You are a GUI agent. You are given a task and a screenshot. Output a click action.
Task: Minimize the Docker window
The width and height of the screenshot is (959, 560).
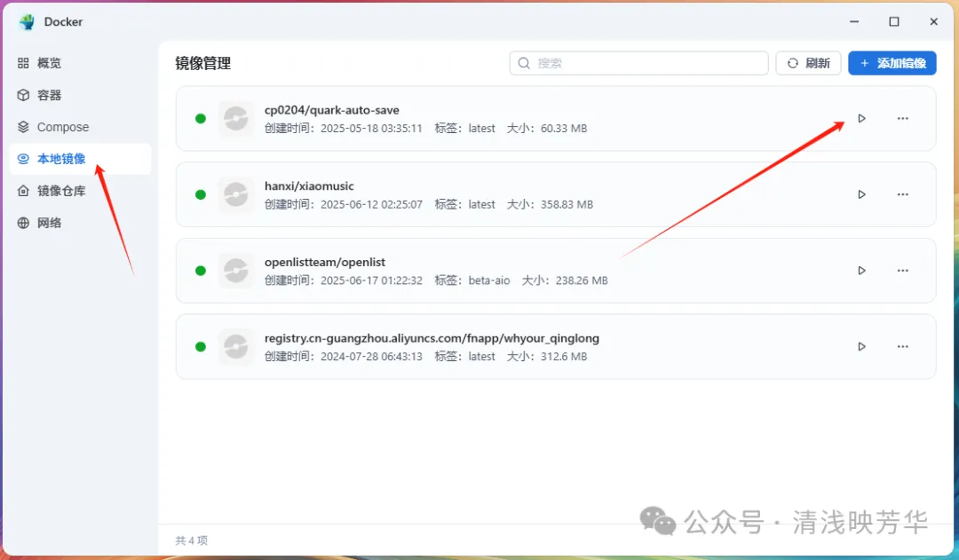coord(854,21)
